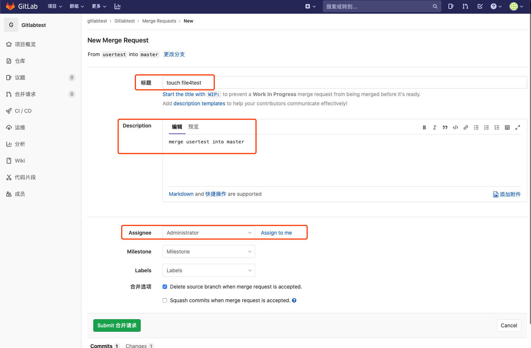Insert a blockquote in the description
Viewport: 531px width, 348px height.
coord(445,127)
